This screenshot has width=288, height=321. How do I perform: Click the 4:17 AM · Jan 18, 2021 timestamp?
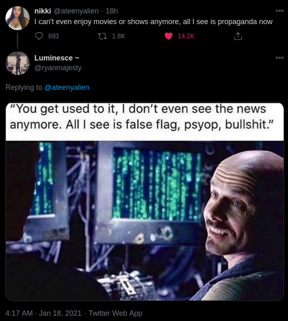pos(43,313)
